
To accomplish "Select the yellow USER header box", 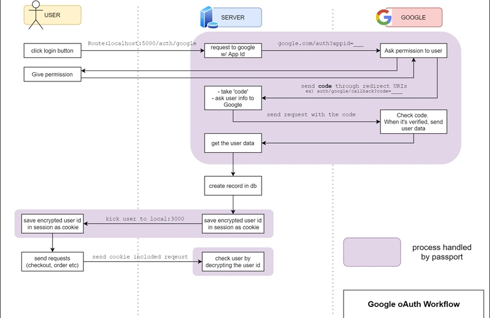I will 53,15.
